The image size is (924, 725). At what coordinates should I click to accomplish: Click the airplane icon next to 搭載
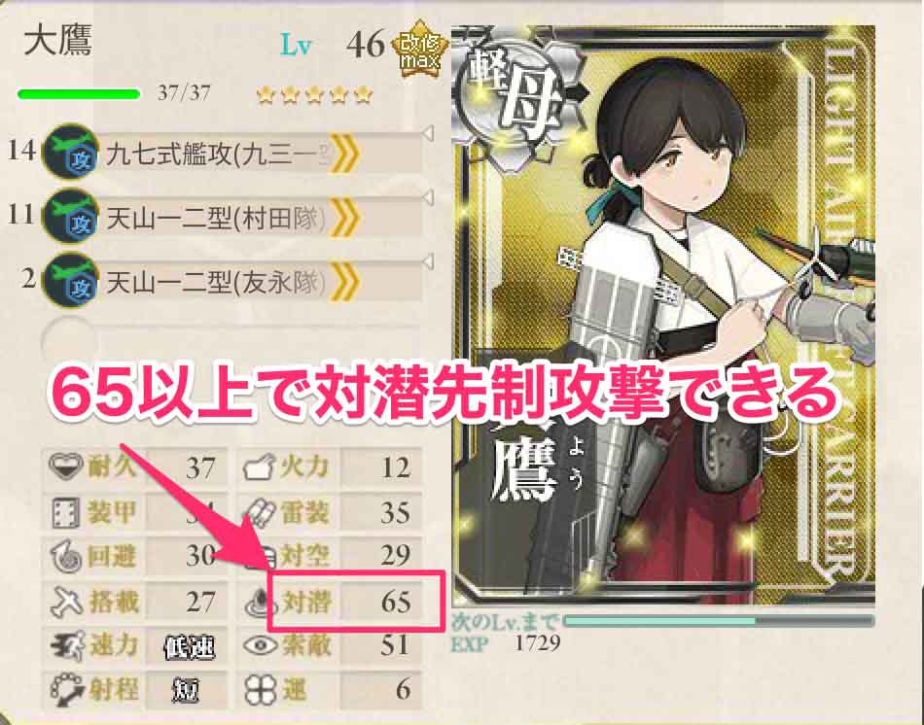coord(66,602)
